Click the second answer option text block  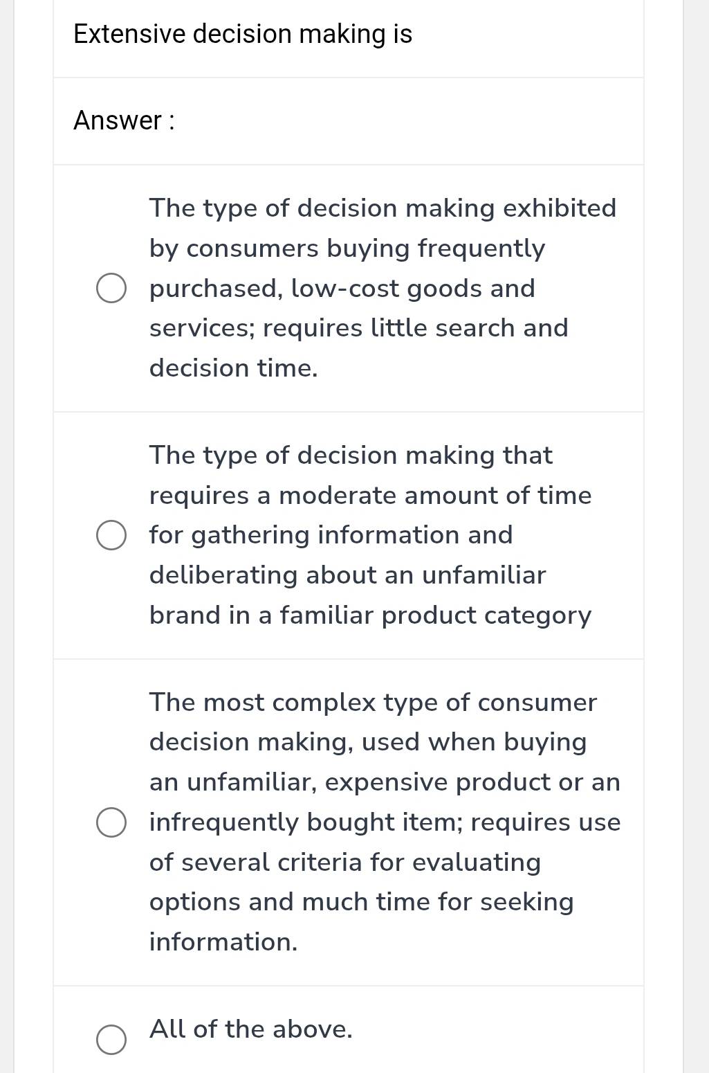pyautogui.click(x=370, y=534)
